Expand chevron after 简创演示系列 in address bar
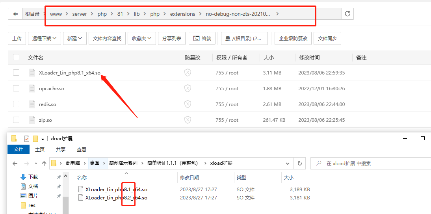 pos(143,164)
